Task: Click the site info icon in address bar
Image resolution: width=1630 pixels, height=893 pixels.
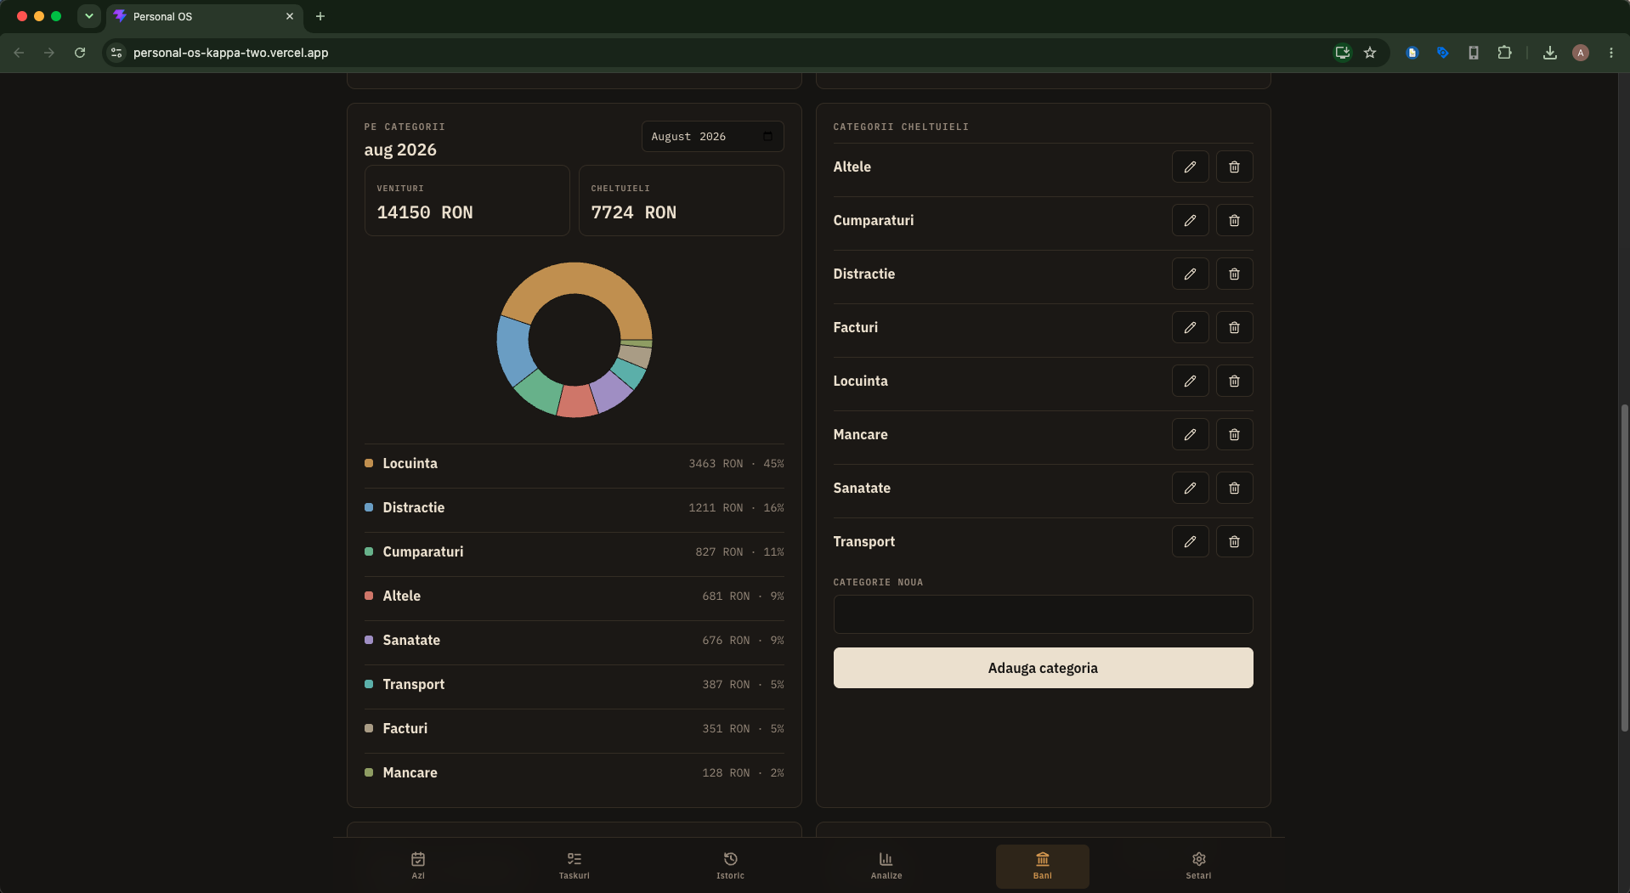Action: click(117, 53)
